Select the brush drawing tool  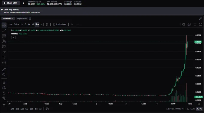pyautogui.click(x=4, y=52)
